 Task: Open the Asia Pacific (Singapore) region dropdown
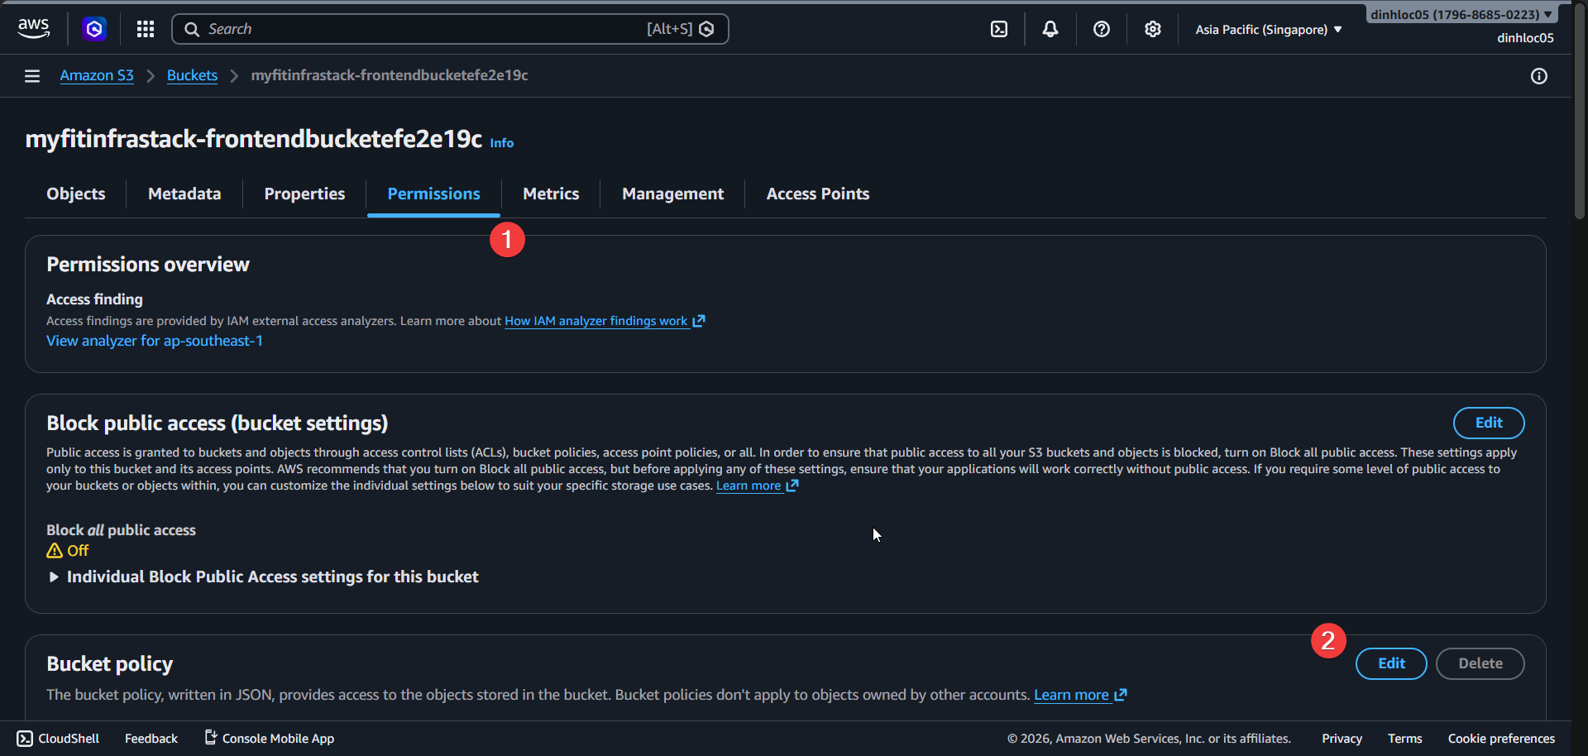(1268, 30)
